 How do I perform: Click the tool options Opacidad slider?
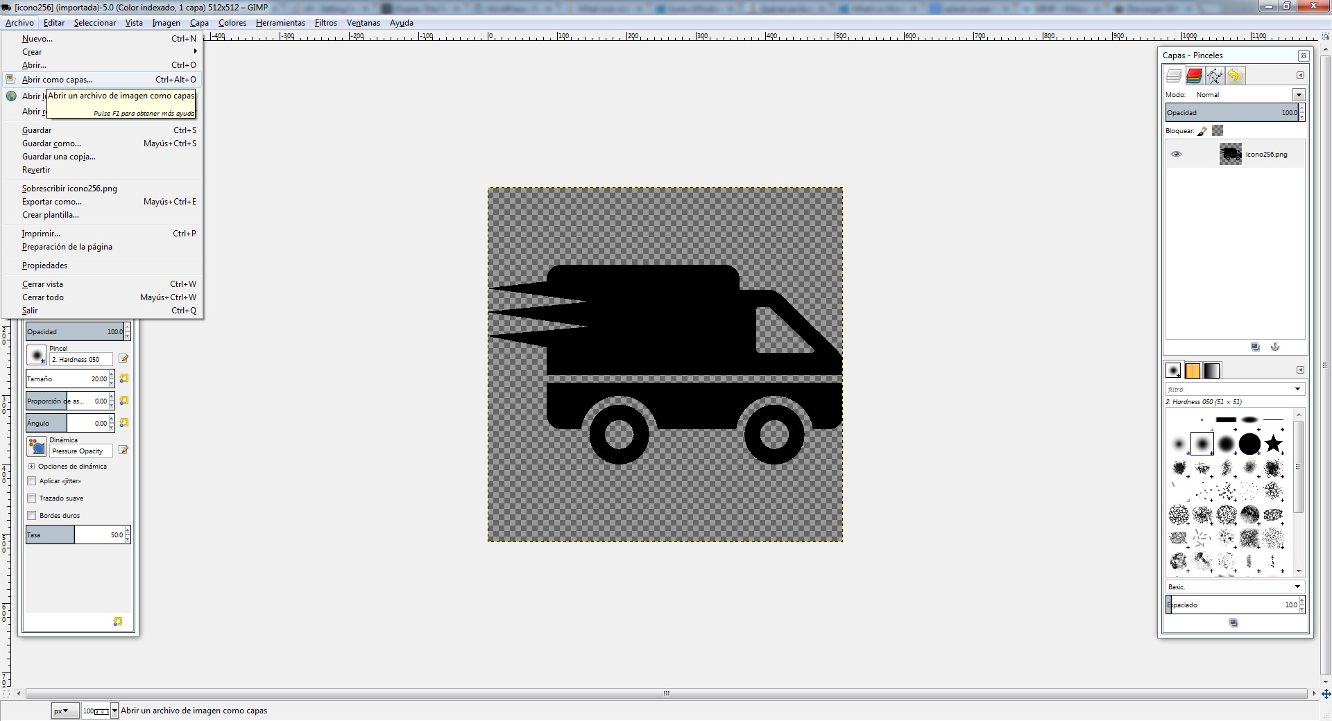[x=75, y=331]
